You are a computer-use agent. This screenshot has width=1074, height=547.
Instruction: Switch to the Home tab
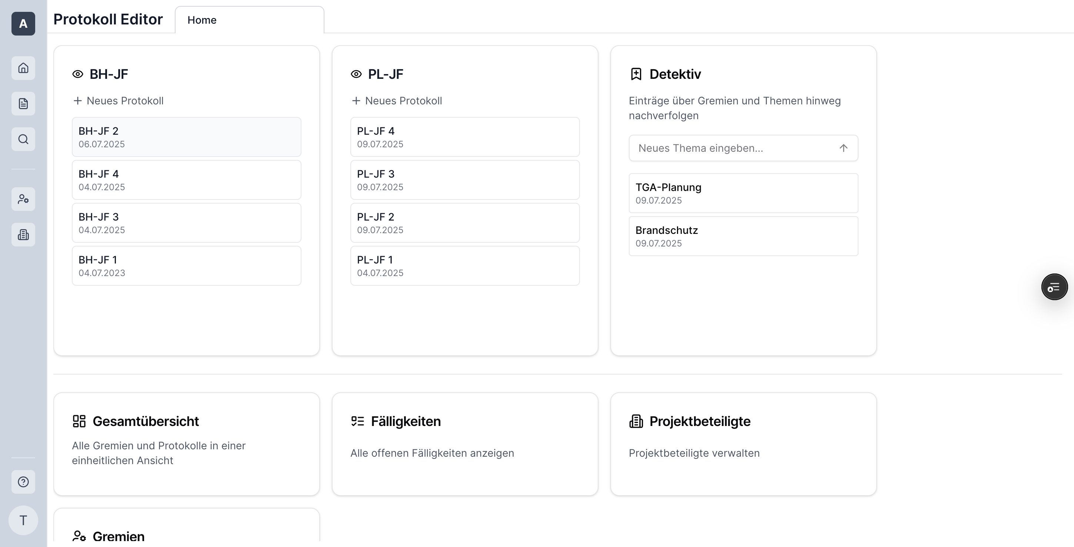[x=202, y=20]
